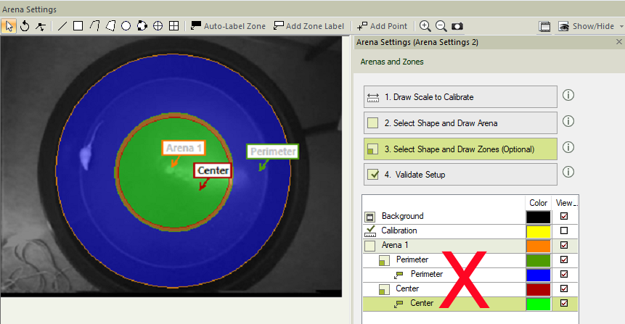The height and width of the screenshot is (324, 625).
Task: Select the arrow pointer tool
Action: coord(9,26)
